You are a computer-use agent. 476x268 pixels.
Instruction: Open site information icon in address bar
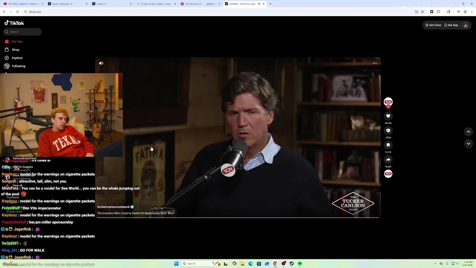(x=25, y=12)
